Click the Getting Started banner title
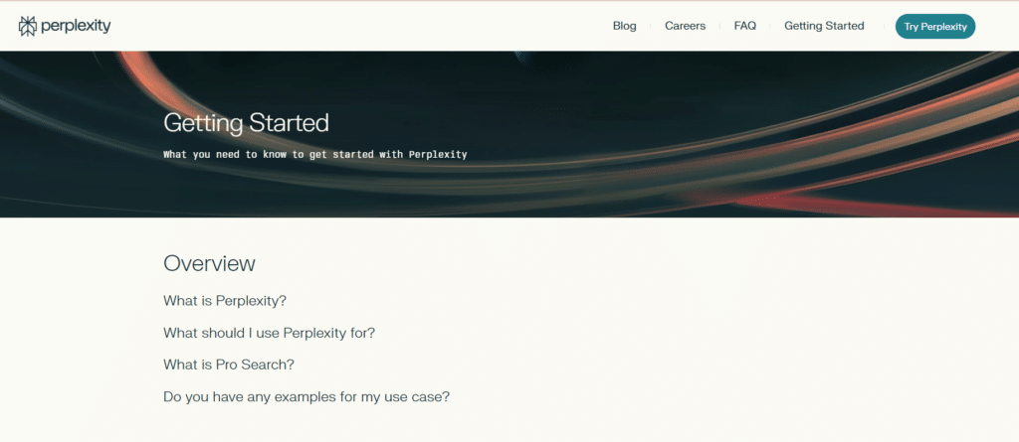The image size is (1019, 442). 246,123
